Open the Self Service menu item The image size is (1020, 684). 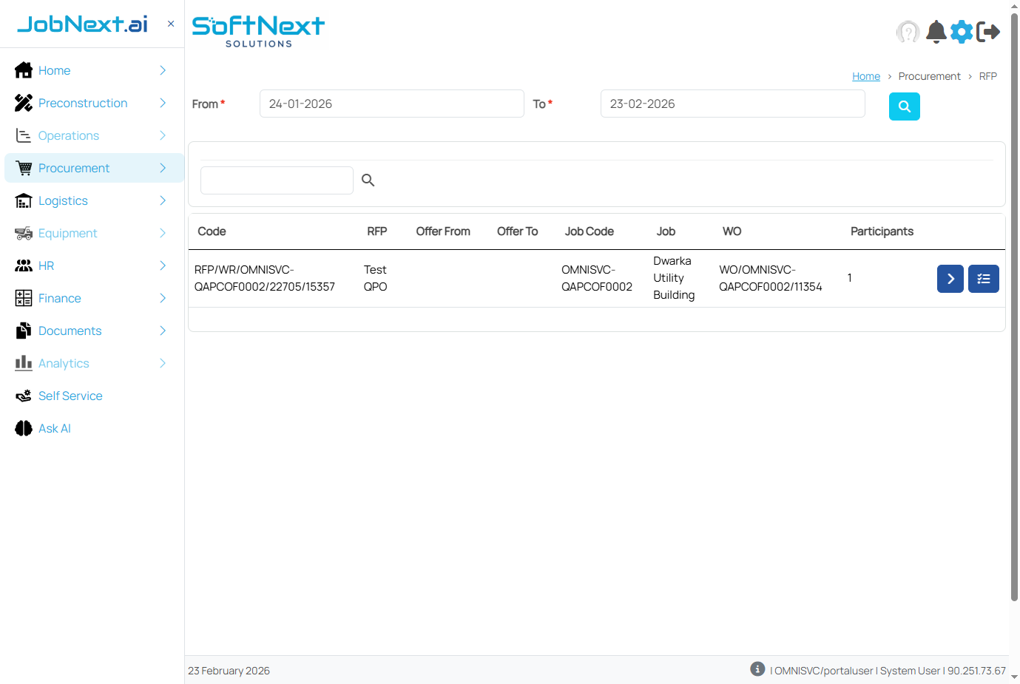pos(70,396)
